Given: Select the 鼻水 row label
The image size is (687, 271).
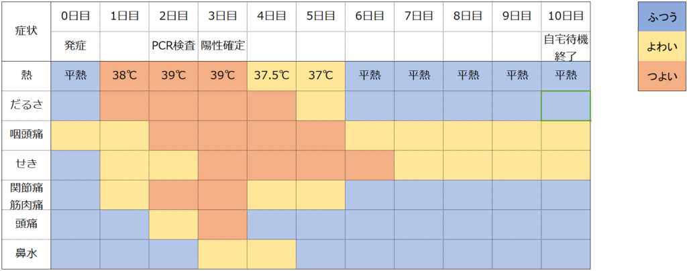Looking at the screenshot, I should pos(28,254).
